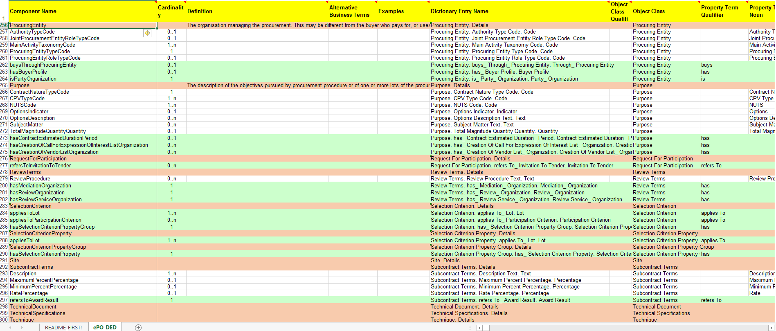Switch to README_FIRST! sheet tab

[63, 327]
